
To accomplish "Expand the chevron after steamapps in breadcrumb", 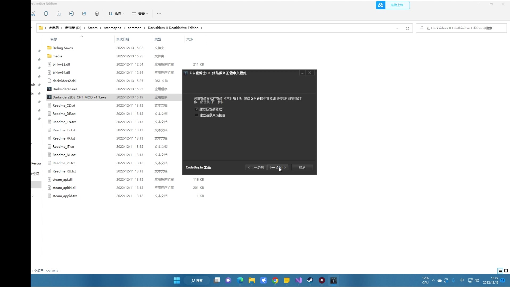I will click(124, 28).
